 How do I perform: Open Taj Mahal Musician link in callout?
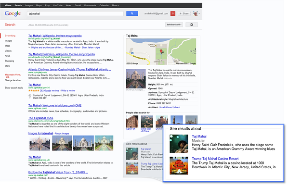199,136
